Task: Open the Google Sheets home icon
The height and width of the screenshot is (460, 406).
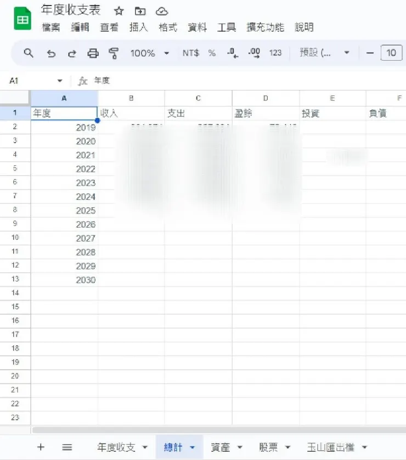Action: coord(22,18)
